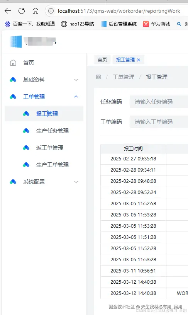Click the blue application logo
188x315 pixels.
pos(16,42)
